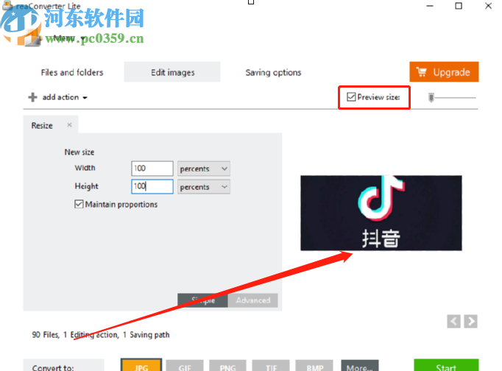Screen dimensions: 502x371
Task: Select BMP as the output format
Action: pos(315,366)
